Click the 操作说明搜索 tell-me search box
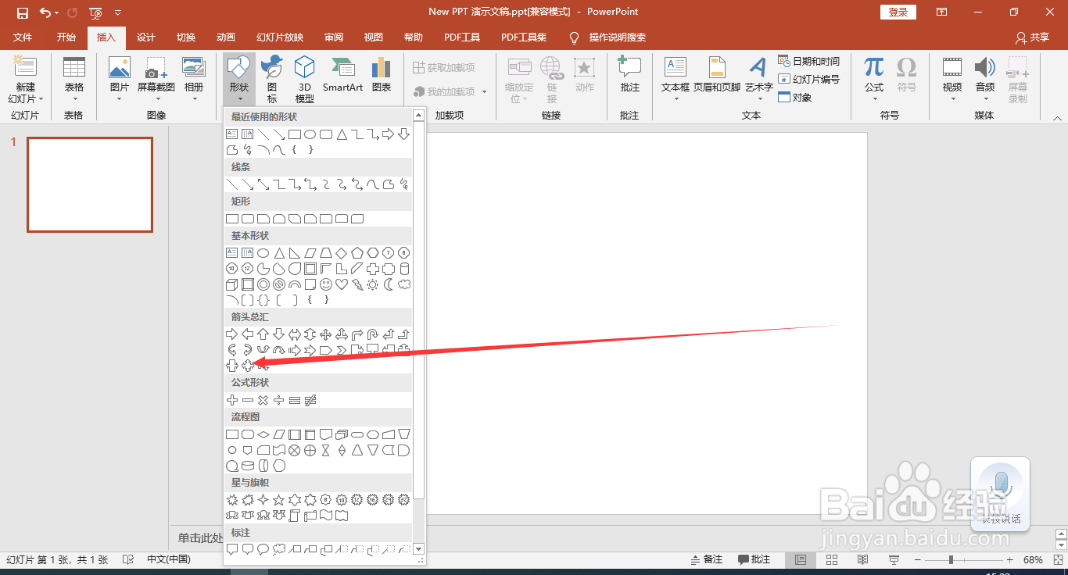Viewport: 1068px width, 575px height. click(607, 37)
